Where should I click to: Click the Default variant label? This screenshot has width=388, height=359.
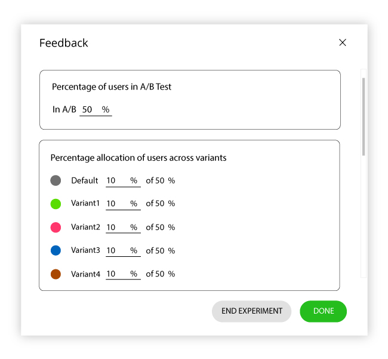(x=85, y=180)
